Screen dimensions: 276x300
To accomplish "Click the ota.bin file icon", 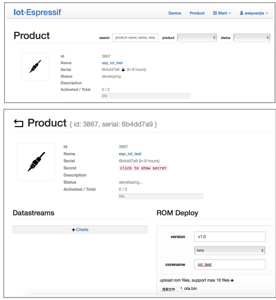I will (x=181, y=289).
